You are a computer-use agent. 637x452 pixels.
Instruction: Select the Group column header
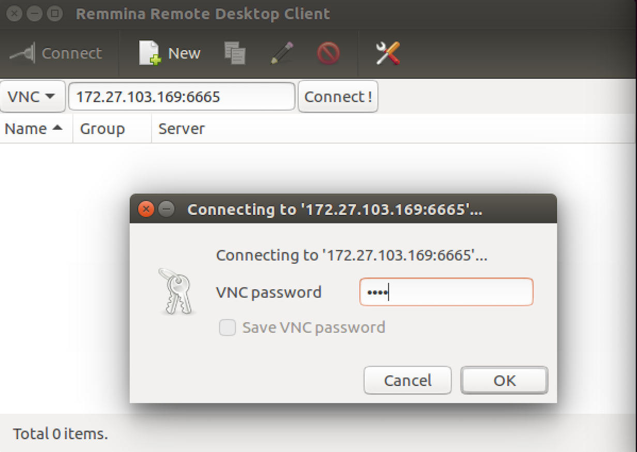[x=102, y=128]
